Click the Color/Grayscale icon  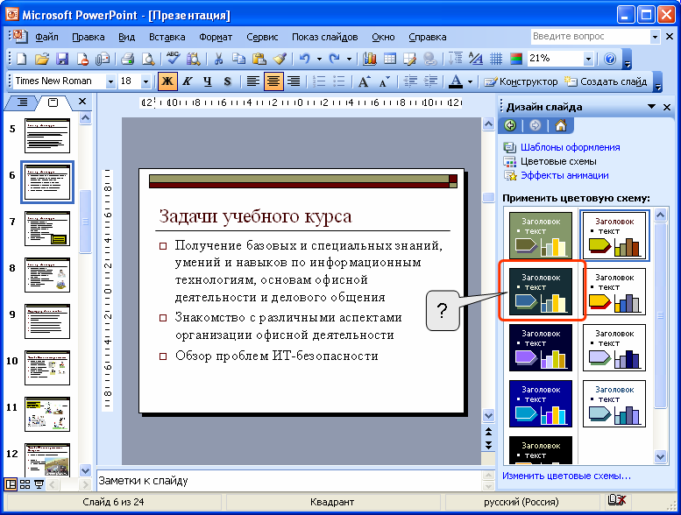pyautogui.click(x=516, y=59)
